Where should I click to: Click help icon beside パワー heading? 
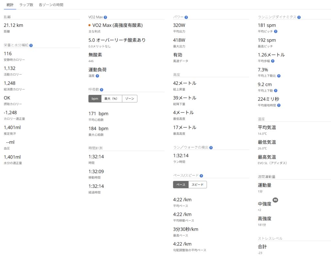pyautogui.click(x=186, y=17)
